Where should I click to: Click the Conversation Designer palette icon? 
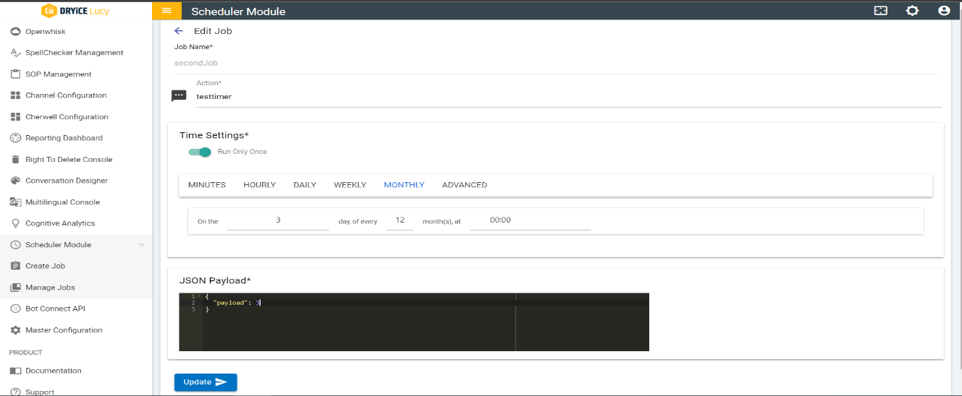(15, 181)
